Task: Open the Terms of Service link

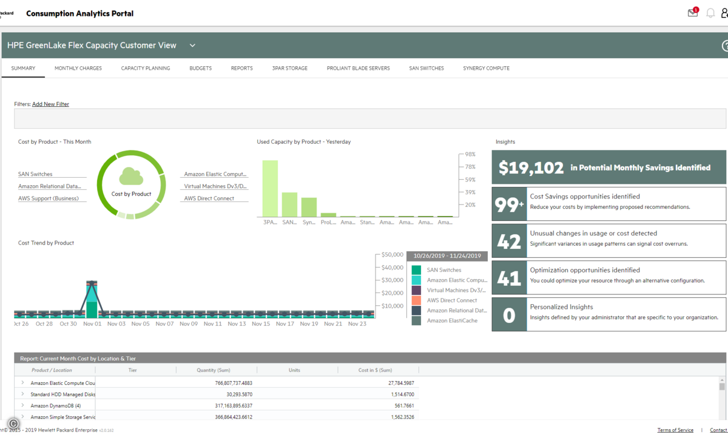Action: point(675,430)
